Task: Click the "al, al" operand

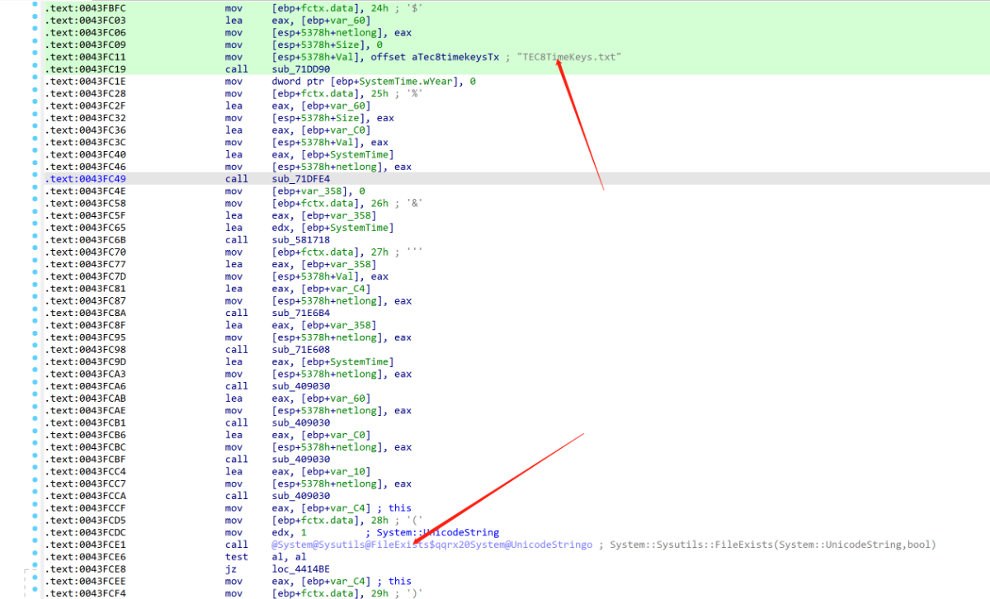Action: pos(287,557)
